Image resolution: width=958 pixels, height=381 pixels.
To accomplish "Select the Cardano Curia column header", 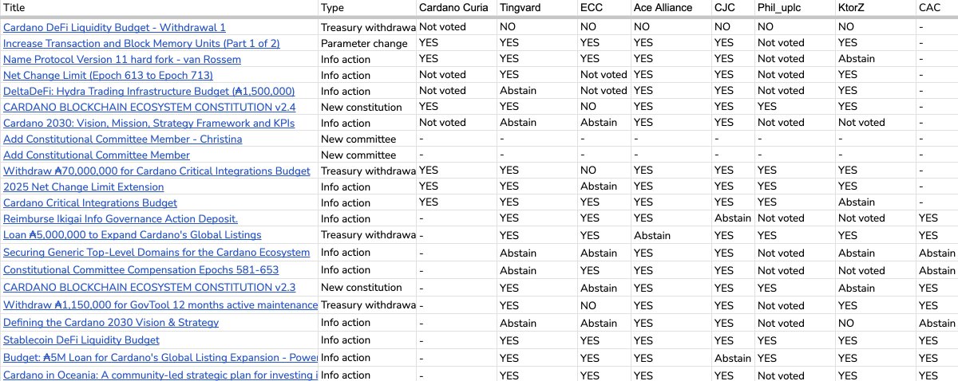I will click(x=454, y=7).
